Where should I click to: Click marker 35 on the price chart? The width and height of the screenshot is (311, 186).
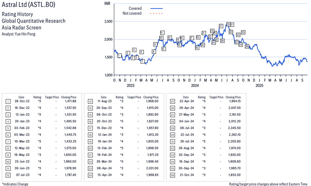(x=243, y=32)
